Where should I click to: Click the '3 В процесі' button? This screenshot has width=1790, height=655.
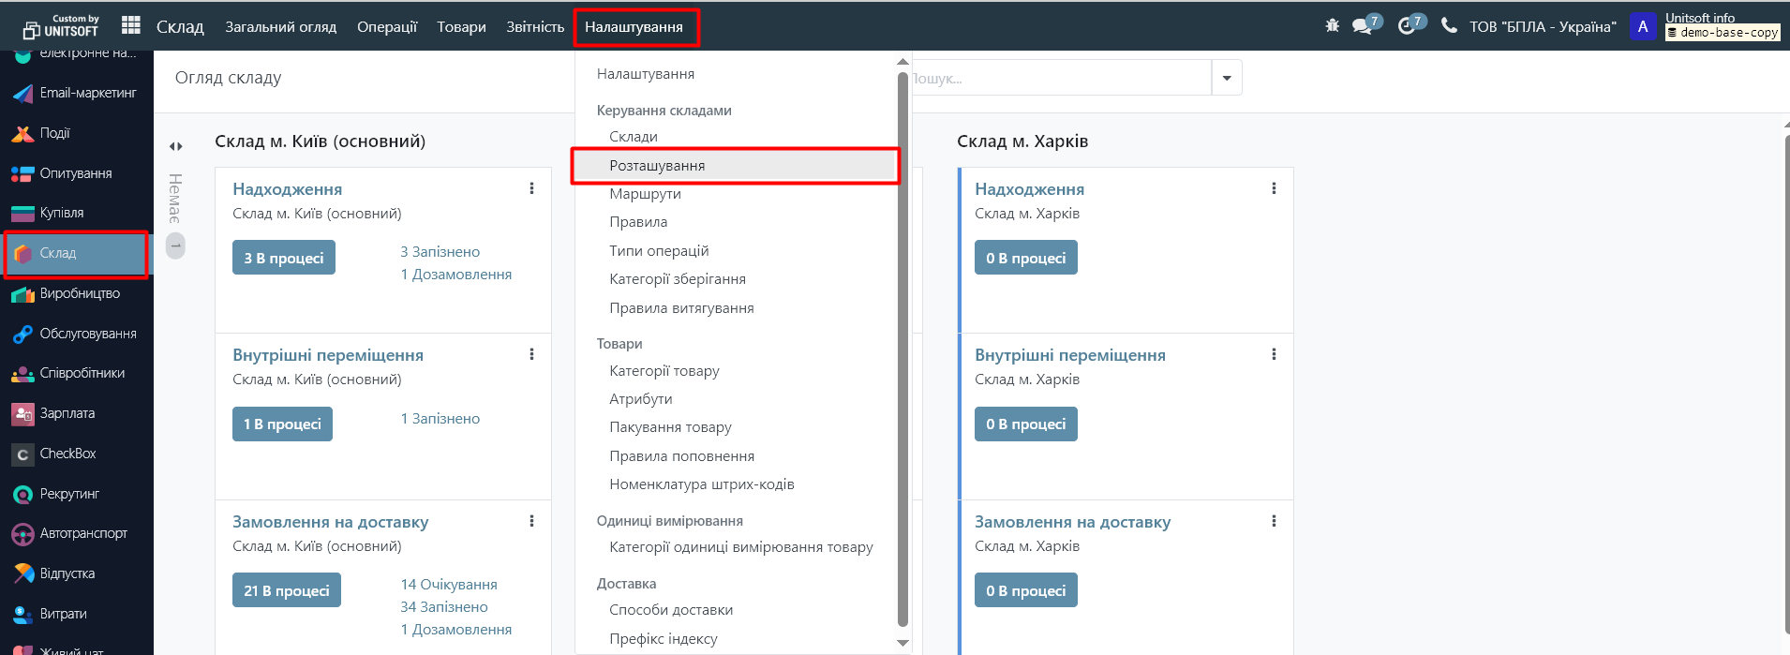tap(283, 258)
